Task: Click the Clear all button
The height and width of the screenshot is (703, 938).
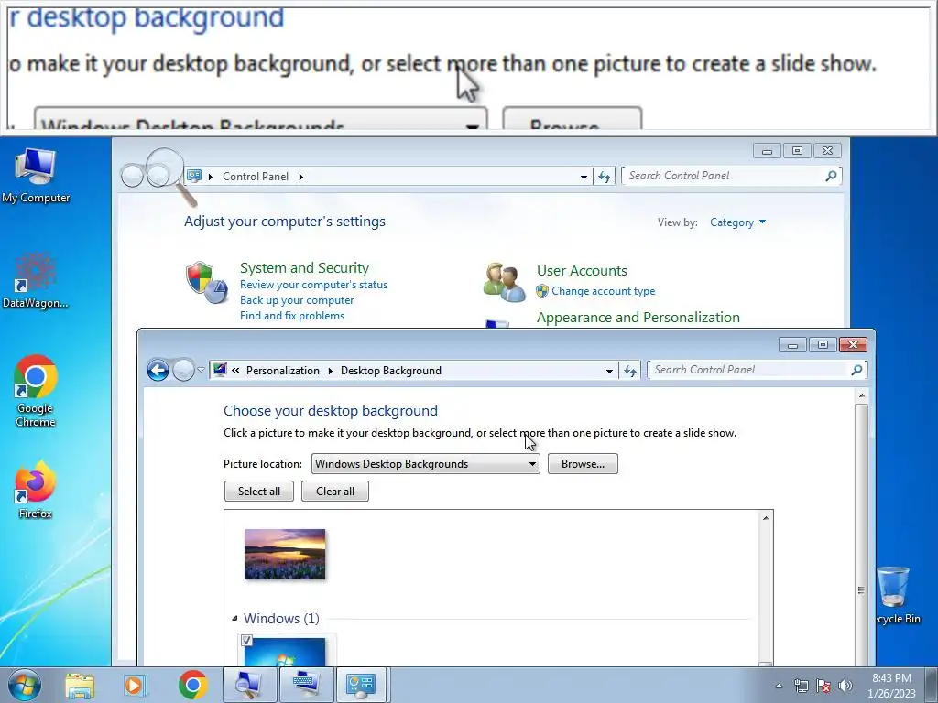Action: pos(335,492)
